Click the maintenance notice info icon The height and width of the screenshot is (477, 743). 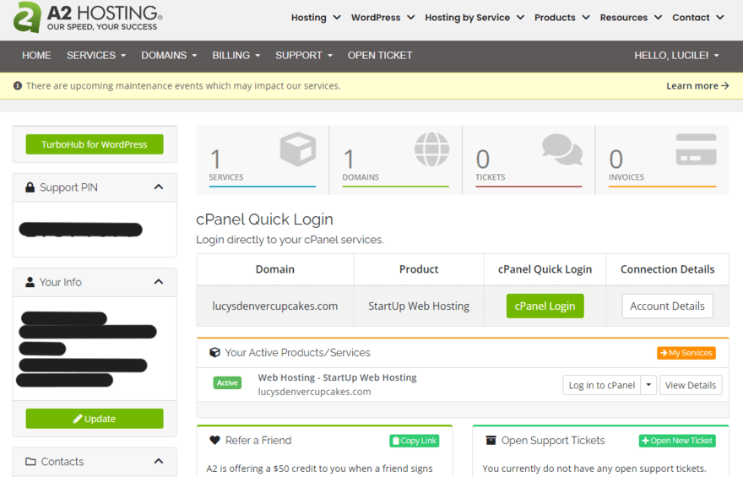click(18, 86)
